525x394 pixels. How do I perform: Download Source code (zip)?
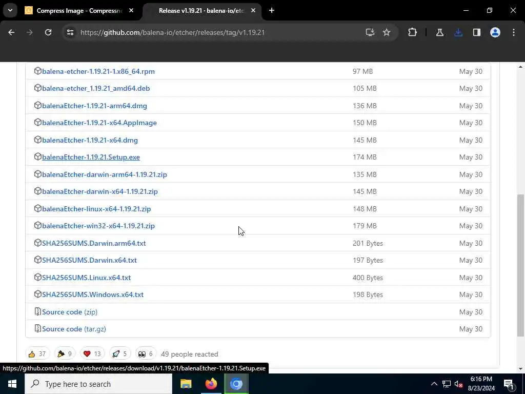70,312
